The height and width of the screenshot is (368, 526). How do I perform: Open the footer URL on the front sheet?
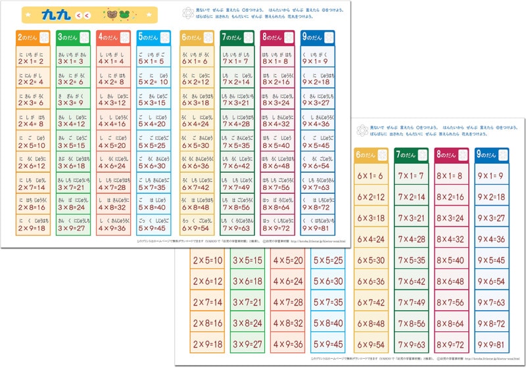[318, 241]
